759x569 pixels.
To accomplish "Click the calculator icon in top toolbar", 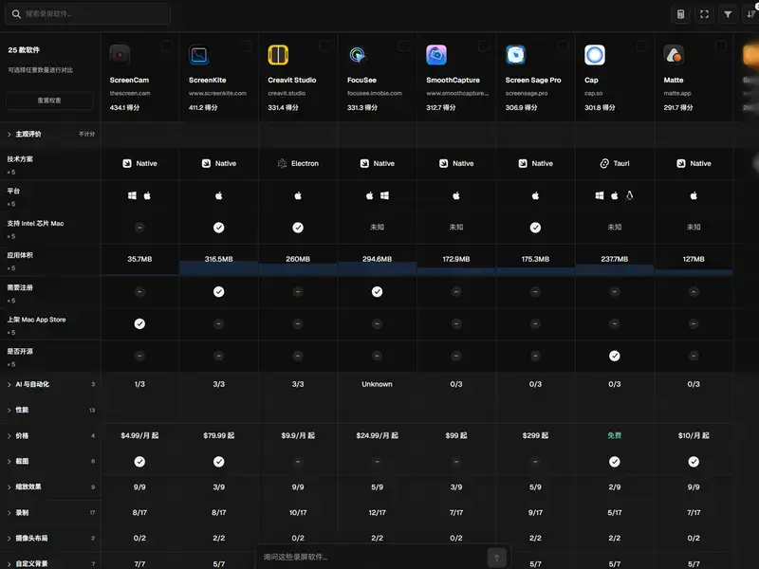I will (680, 14).
